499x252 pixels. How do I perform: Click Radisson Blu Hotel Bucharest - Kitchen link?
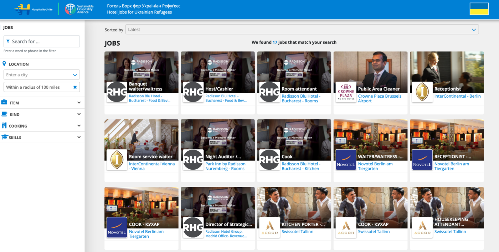[x=301, y=166]
